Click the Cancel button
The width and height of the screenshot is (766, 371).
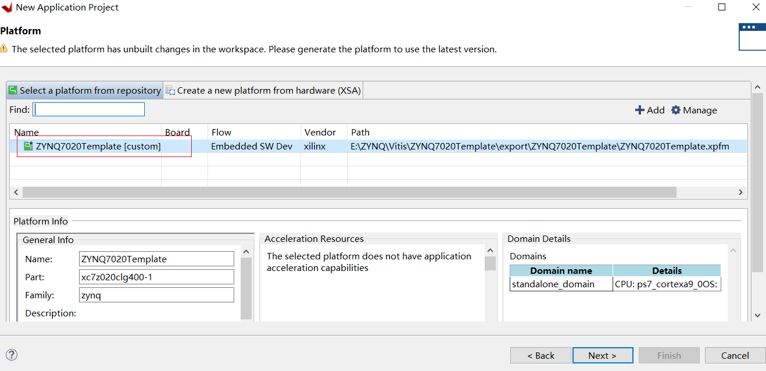click(735, 355)
